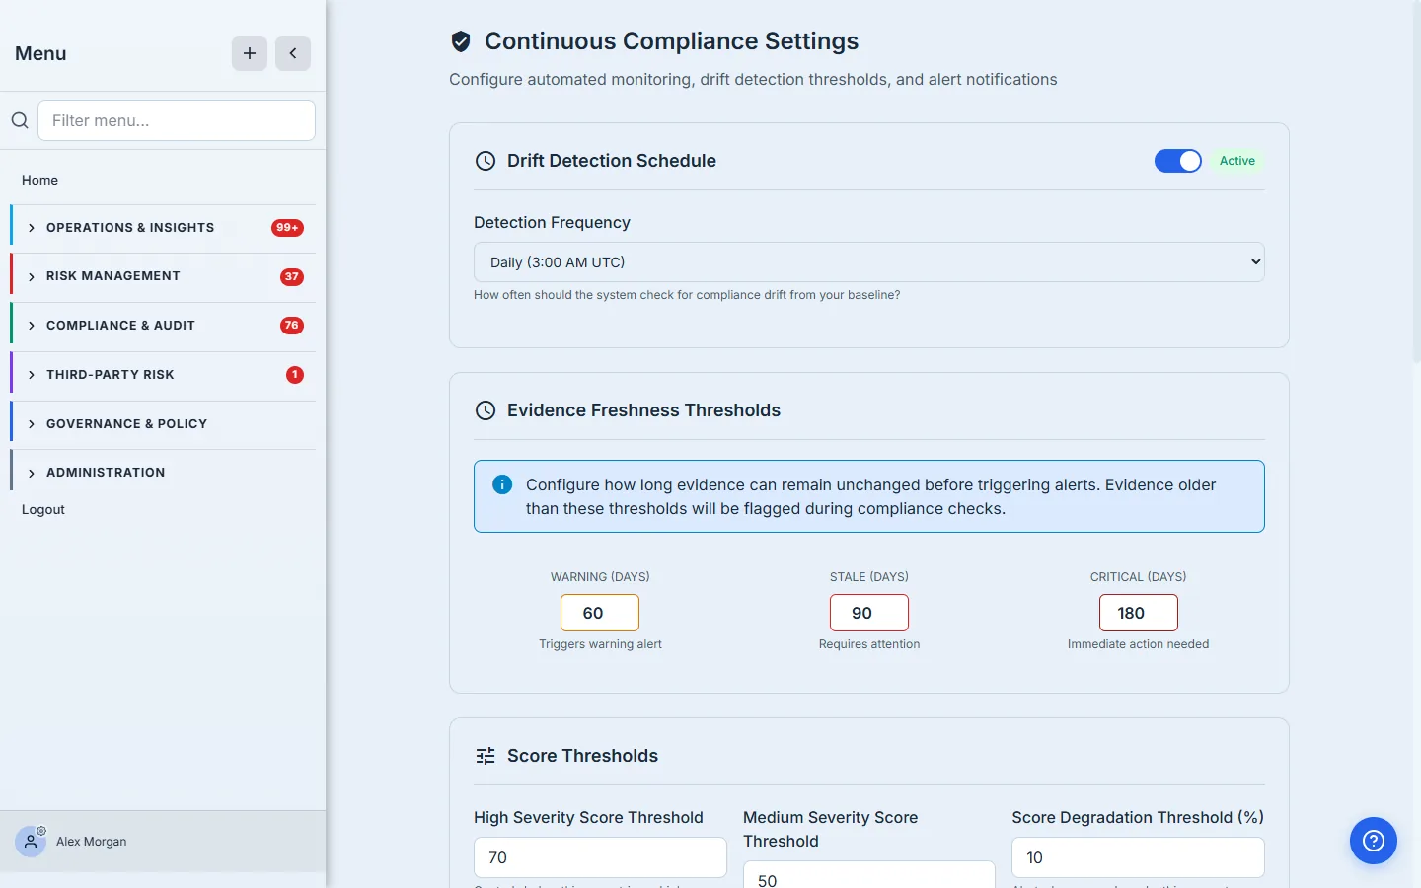Open the OPERATIONS & INSIGHTS menu section

click(164, 228)
